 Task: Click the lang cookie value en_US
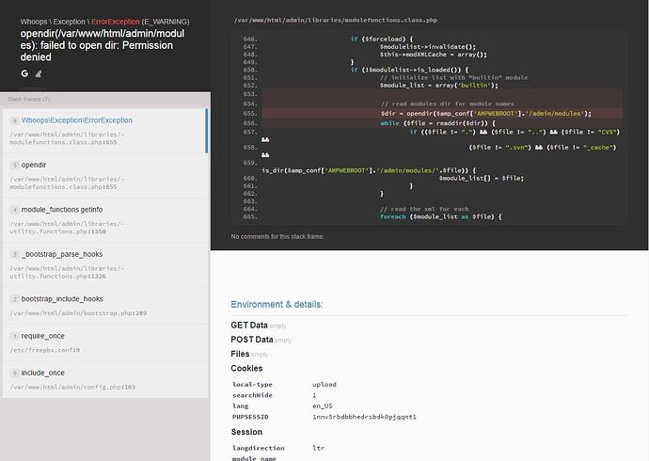(x=323, y=405)
